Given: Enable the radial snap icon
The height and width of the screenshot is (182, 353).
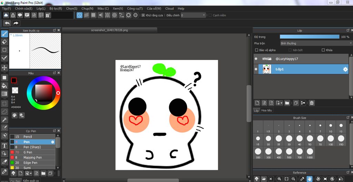Looking at the screenshot, I should pyautogui.click(x=108, y=15).
